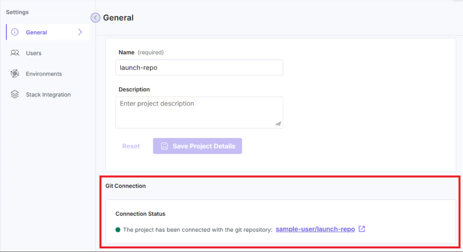Click the Environments globe icon
This screenshot has height=252, width=463.
click(x=15, y=74)
